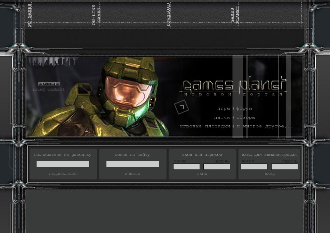Viewport: 330px width, 233px height.
Task: Open the PC GAMES section
Action: (30, 15)
